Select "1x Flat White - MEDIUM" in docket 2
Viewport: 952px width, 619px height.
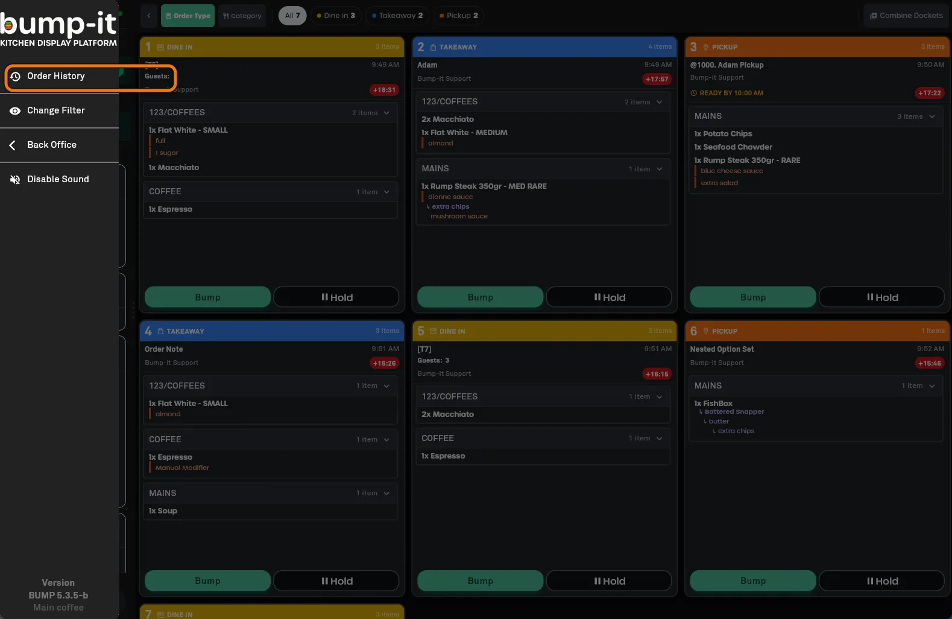(464, 133)
